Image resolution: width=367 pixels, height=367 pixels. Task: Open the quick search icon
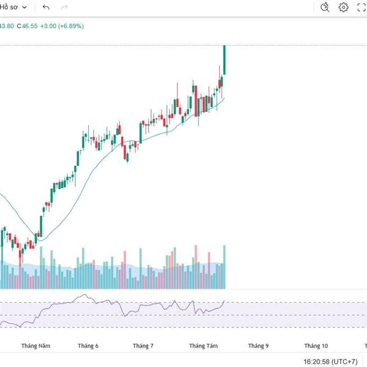coord(325,7)
